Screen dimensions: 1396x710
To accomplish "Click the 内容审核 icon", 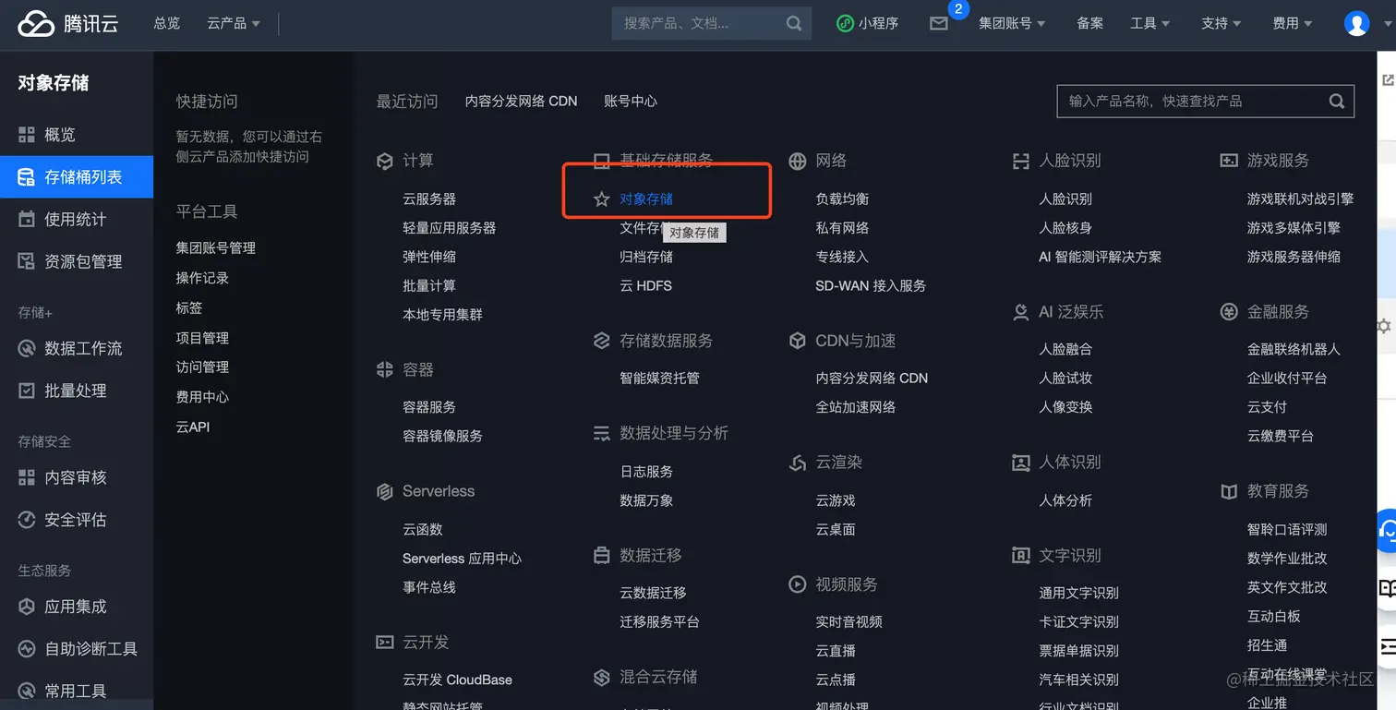I will 27,477.
